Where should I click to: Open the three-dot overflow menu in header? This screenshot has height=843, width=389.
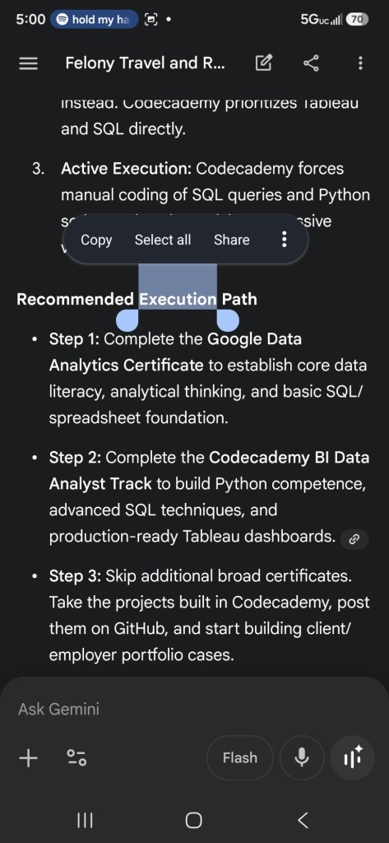tap(360, 63)
